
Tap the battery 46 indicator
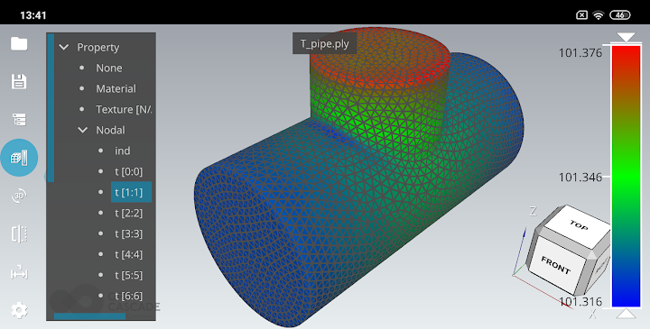coord(619,15)
